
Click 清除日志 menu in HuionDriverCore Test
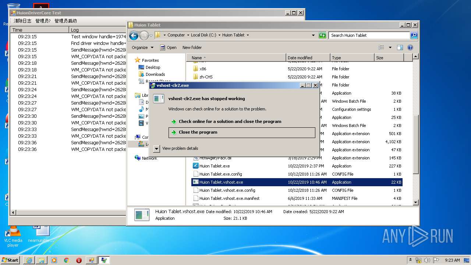(x=22, y=21)
